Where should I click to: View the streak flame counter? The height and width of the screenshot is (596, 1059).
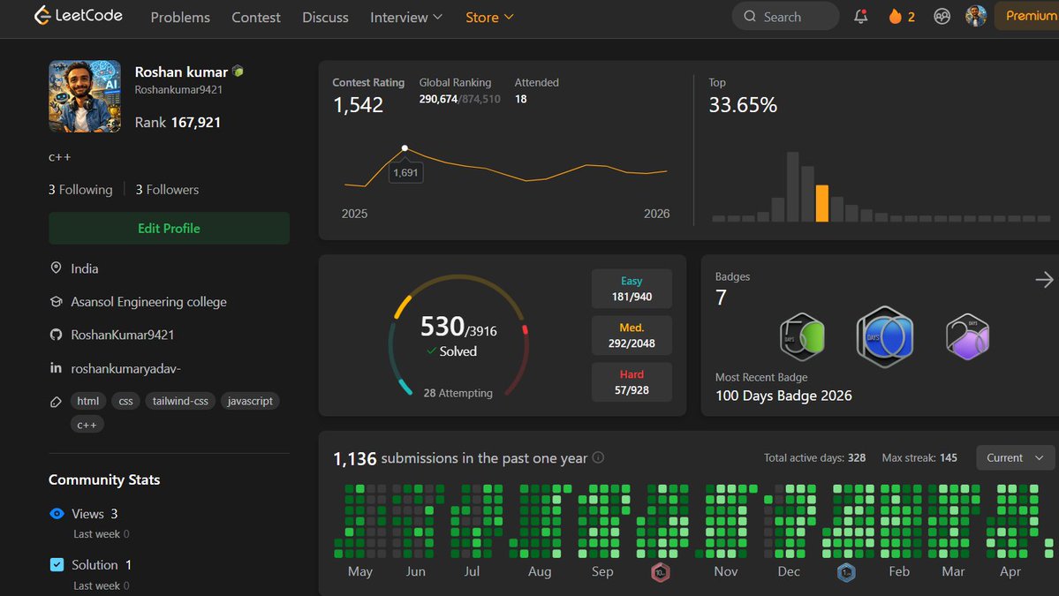(902, 17)
